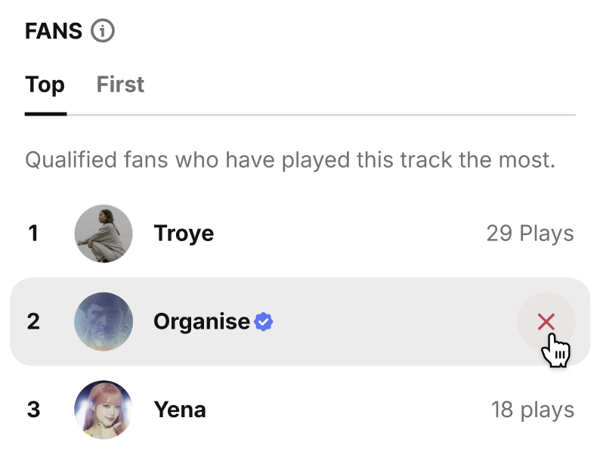Open Organise's avatar thumbnail

coord(104,322)
